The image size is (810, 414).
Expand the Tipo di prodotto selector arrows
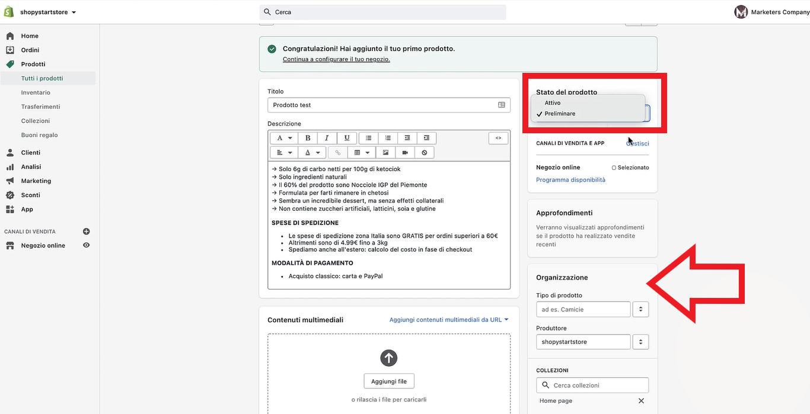640,309
